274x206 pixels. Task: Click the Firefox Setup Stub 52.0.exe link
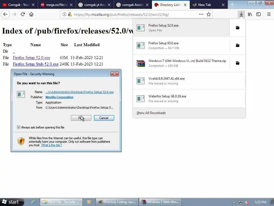tap(36, 64)
